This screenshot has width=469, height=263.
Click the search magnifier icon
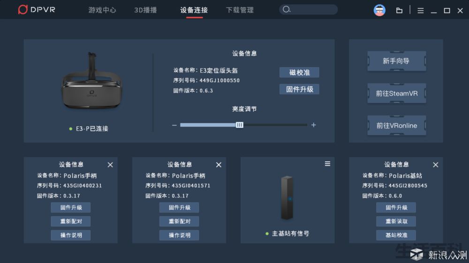click(x=286, y=9)
